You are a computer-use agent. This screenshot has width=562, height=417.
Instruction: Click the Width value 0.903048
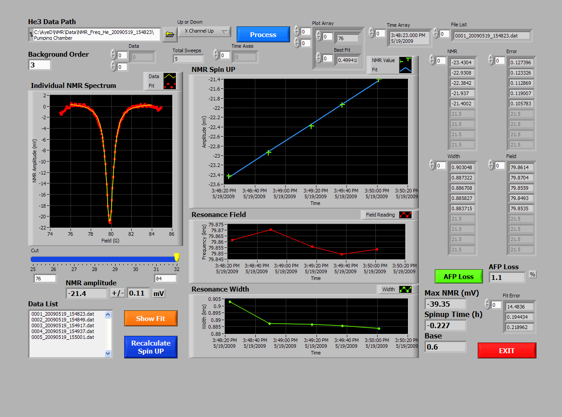462,167
